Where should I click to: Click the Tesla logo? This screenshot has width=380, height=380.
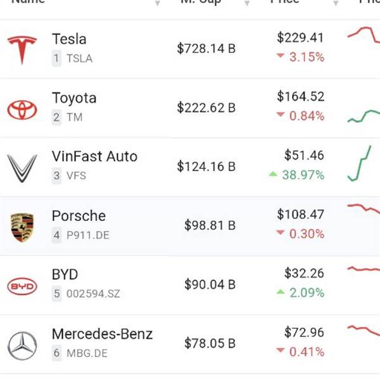click(22, 49)
